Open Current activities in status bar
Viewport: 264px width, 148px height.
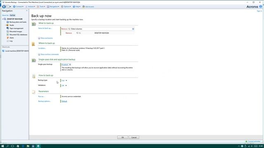click(x=253, y=141)
